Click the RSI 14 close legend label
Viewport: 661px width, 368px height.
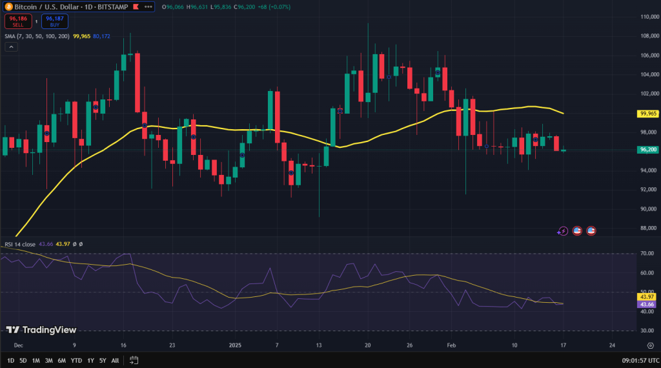click(x=20, y=245)
